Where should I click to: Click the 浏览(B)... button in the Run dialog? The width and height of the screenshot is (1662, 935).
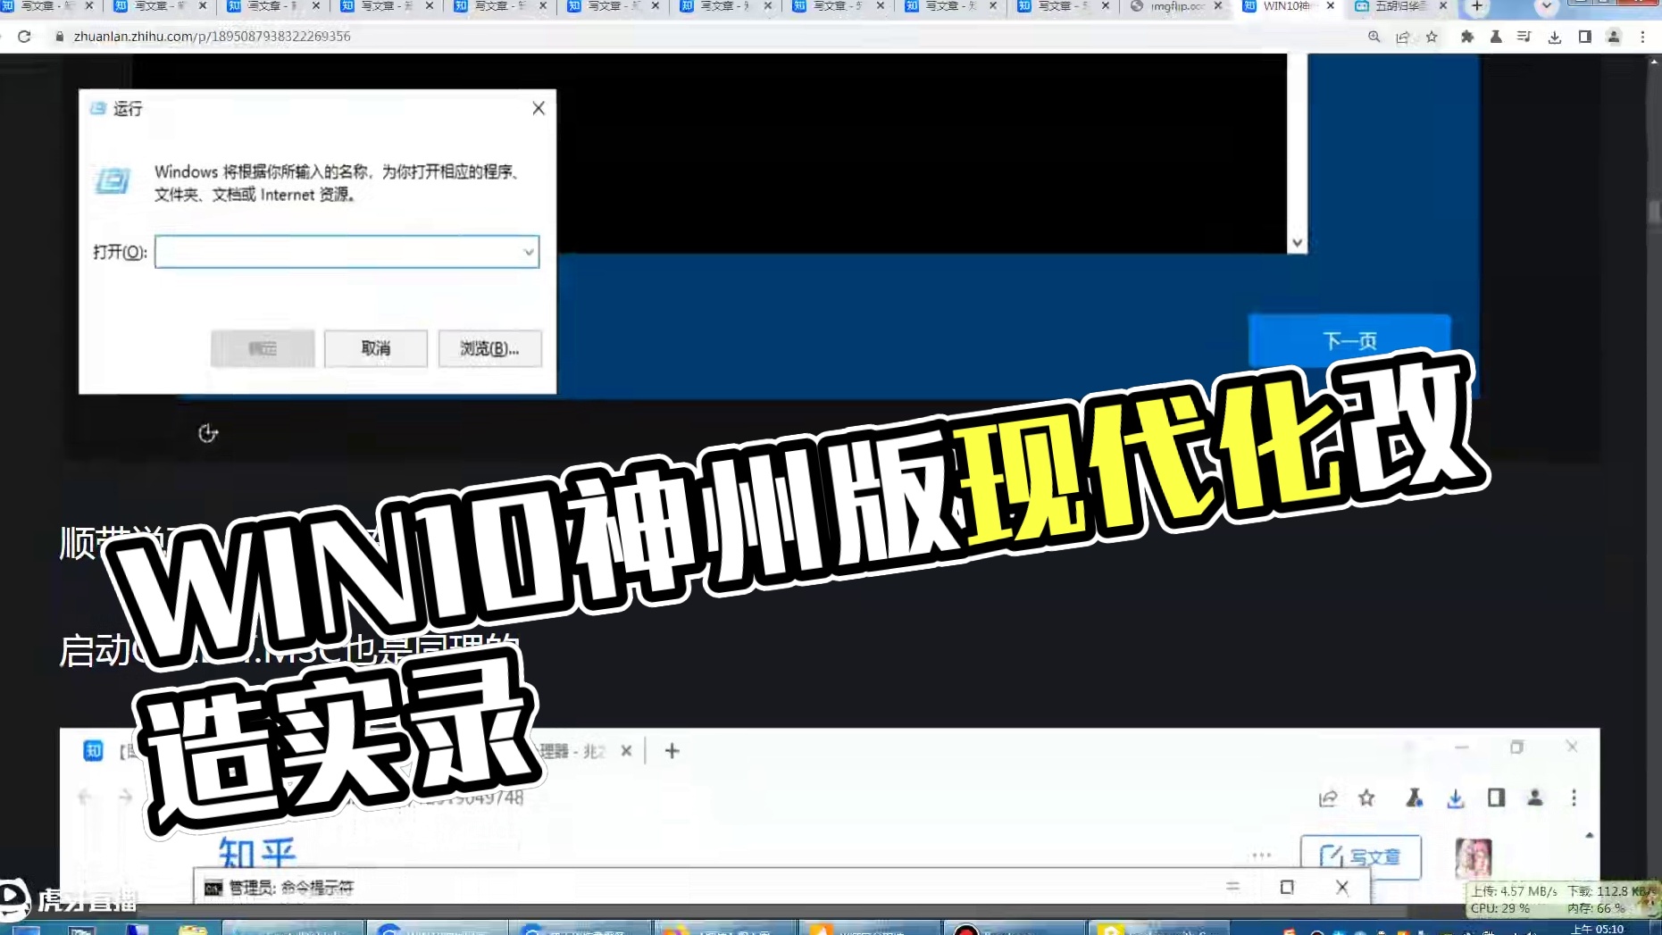(489, 348)
